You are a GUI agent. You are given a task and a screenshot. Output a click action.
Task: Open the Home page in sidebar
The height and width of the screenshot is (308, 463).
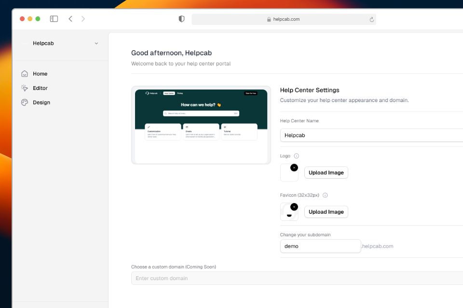40,74
